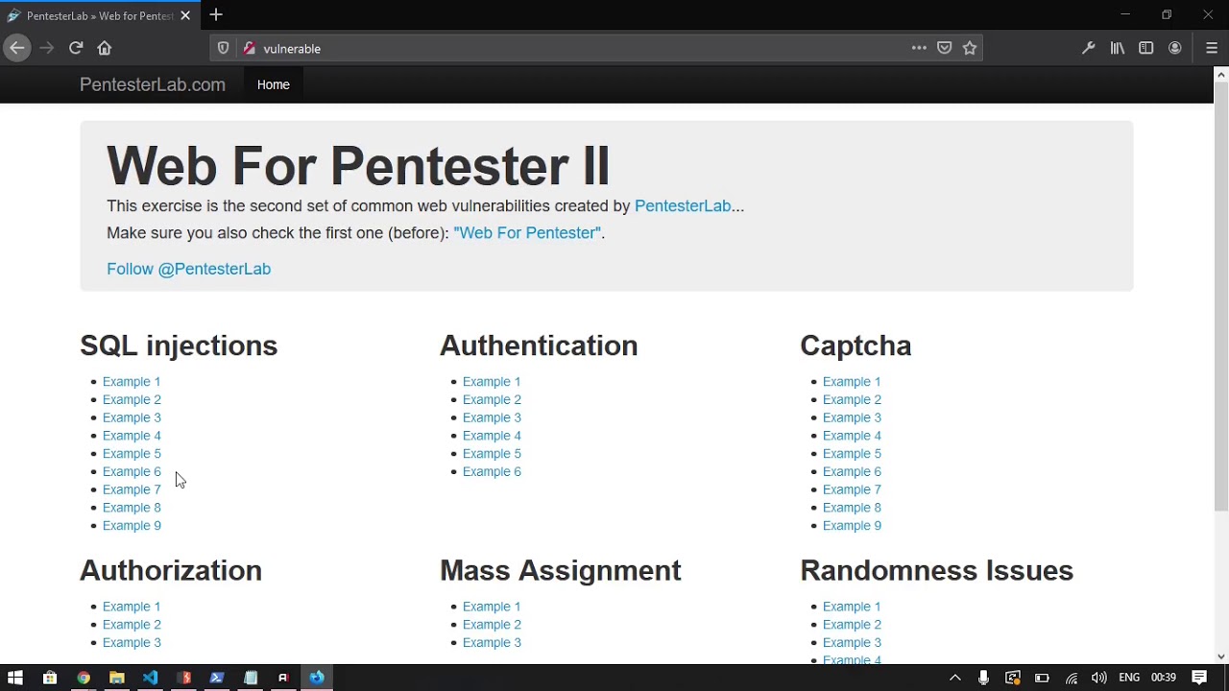The image size is (1229, 691).
Task: Go back to the previous page
Action: coord(16,48)
